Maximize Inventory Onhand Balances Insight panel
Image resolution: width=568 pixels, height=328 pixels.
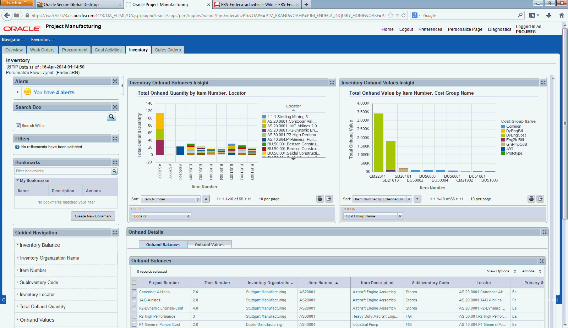pyautogui.click(x=332, y=83)
